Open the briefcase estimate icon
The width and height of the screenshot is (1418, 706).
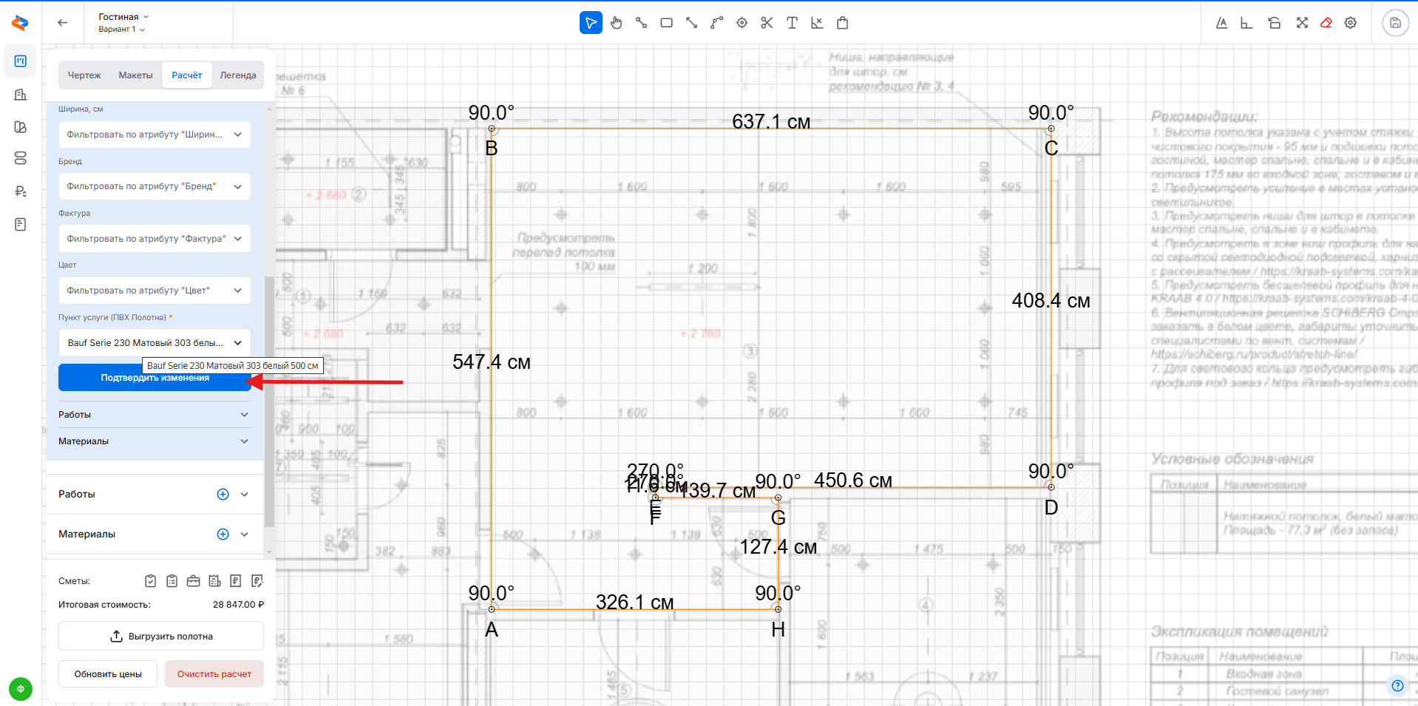click(x=193, y=581)
